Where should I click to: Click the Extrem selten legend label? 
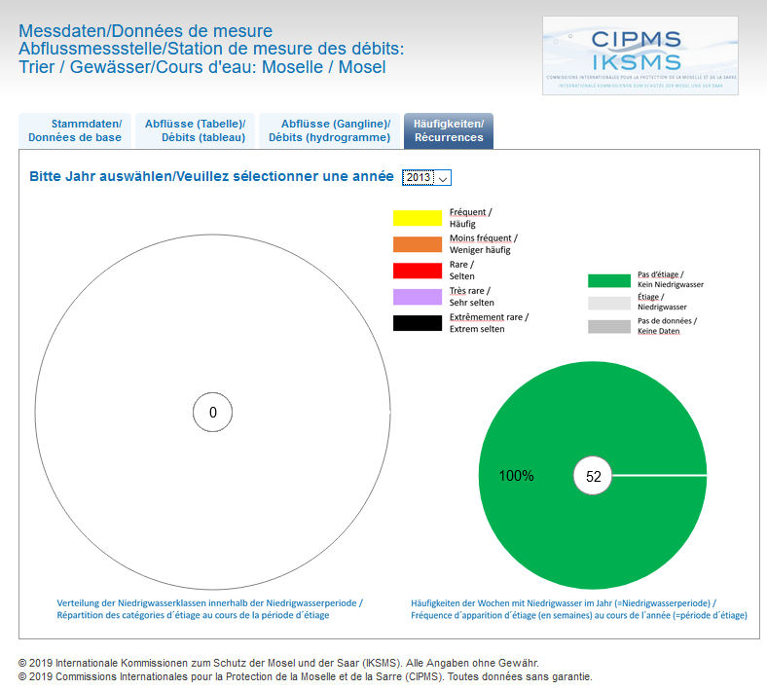pyautogui.click(x=477, y=329)
